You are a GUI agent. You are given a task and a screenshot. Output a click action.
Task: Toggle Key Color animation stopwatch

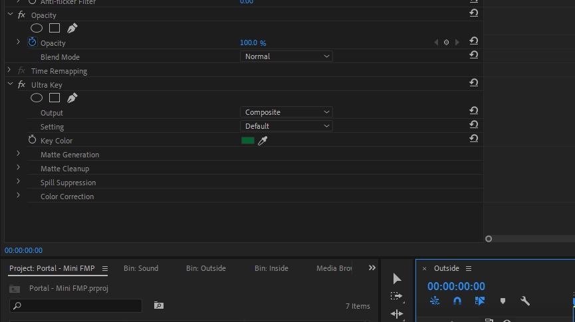click(33, 139)
